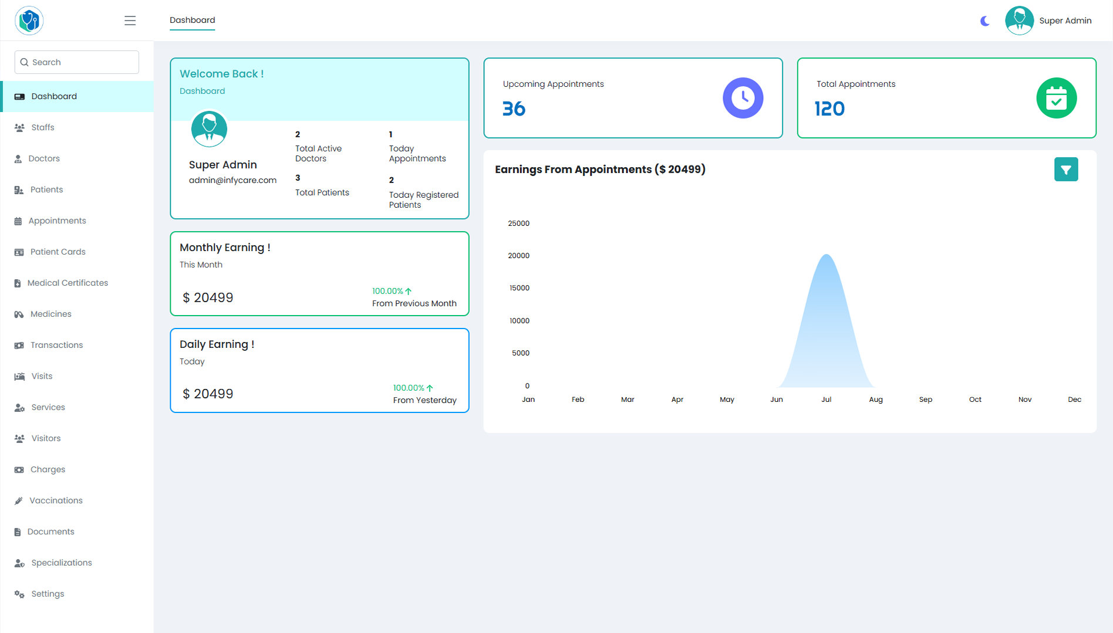Click the Upcoming Appointments clock icon

coord(743,98)
